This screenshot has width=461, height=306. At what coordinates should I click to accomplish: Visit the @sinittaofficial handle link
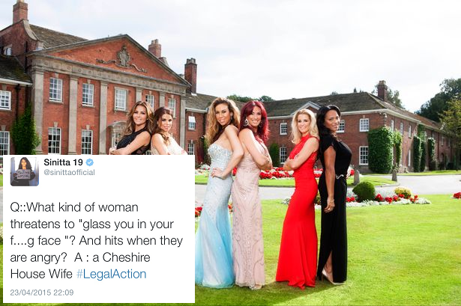(69, 173)
